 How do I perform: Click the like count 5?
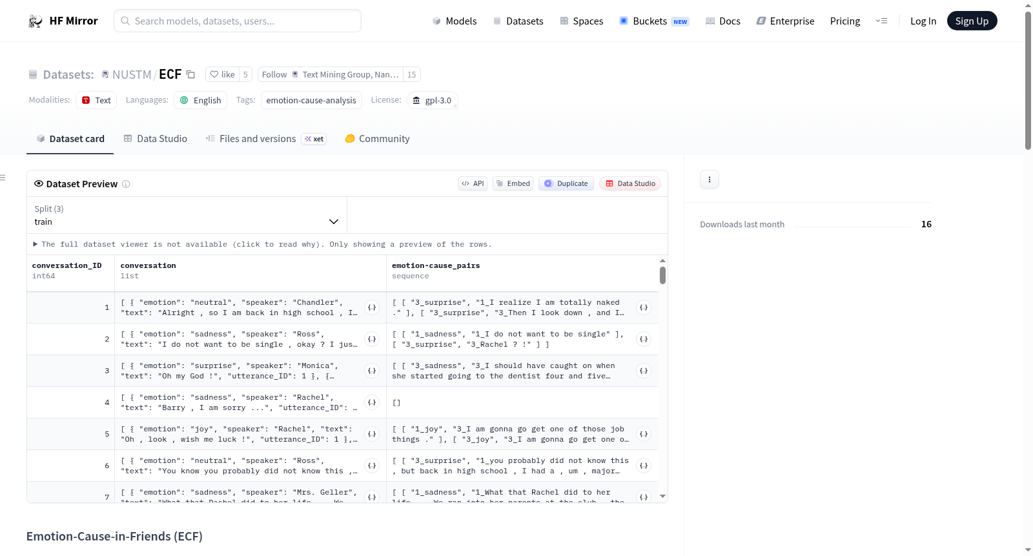245,74
